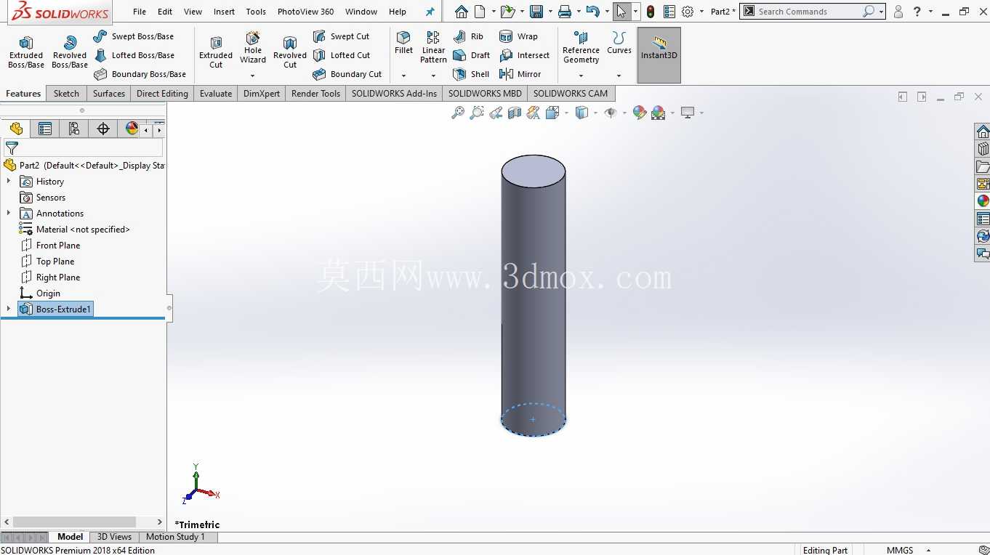Click the Save icon in the title toolbar

536,12
